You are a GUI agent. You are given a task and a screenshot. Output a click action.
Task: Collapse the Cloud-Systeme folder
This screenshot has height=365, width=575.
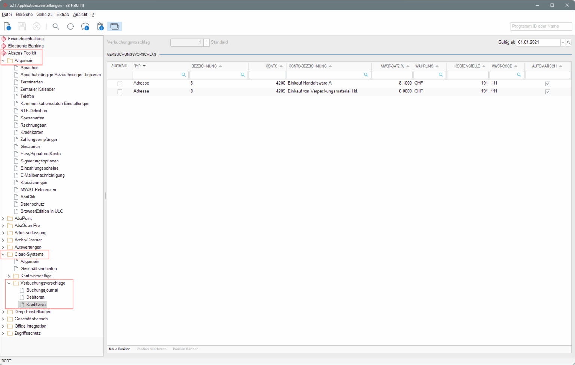tap(3, 254)
